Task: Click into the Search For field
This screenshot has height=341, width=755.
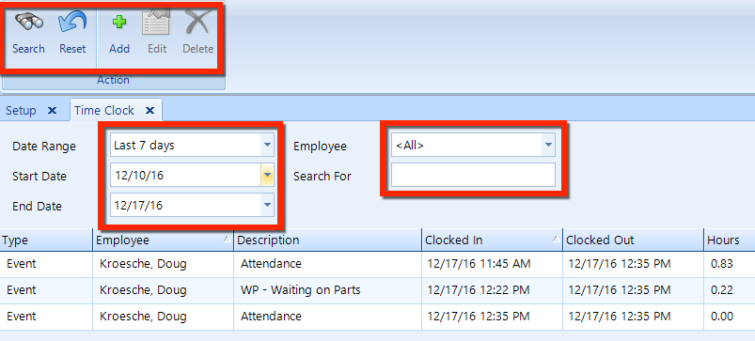Action: (x=473, y=175)
